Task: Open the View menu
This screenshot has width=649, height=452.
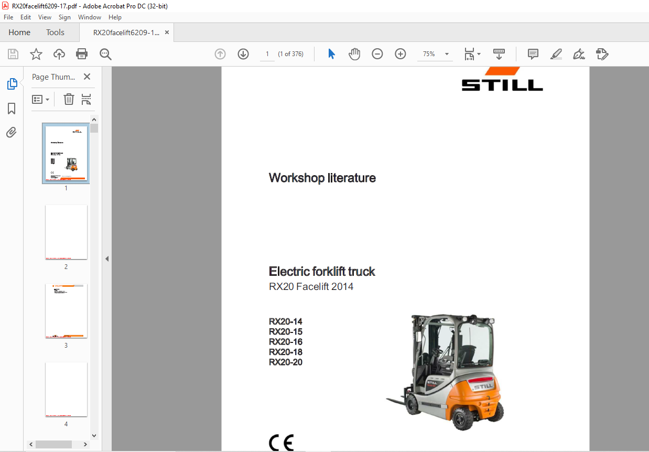Action: pyautogui.click(x=45, y=17)
